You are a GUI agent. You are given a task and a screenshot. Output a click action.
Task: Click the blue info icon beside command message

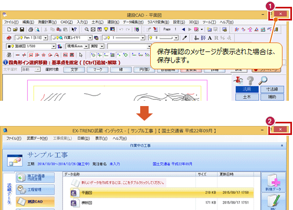point(5,62)
